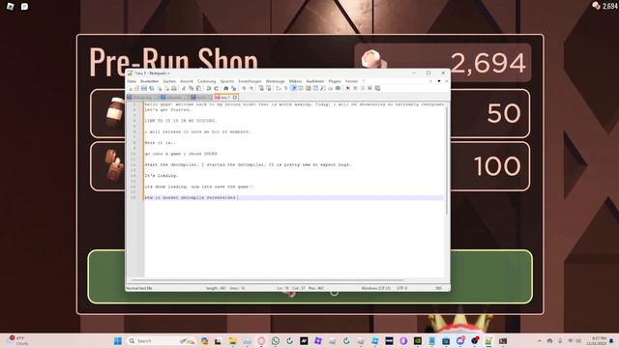Click the Open file toolbar icon
Screen dimensions: 619x348
(136, 88)
